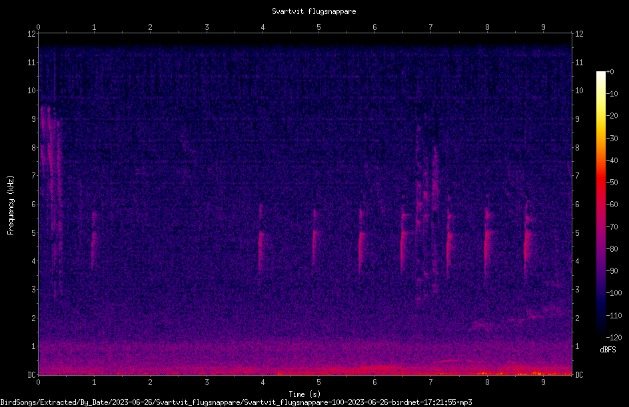Click the BirdSongs file path caption text

pos(236,402)
